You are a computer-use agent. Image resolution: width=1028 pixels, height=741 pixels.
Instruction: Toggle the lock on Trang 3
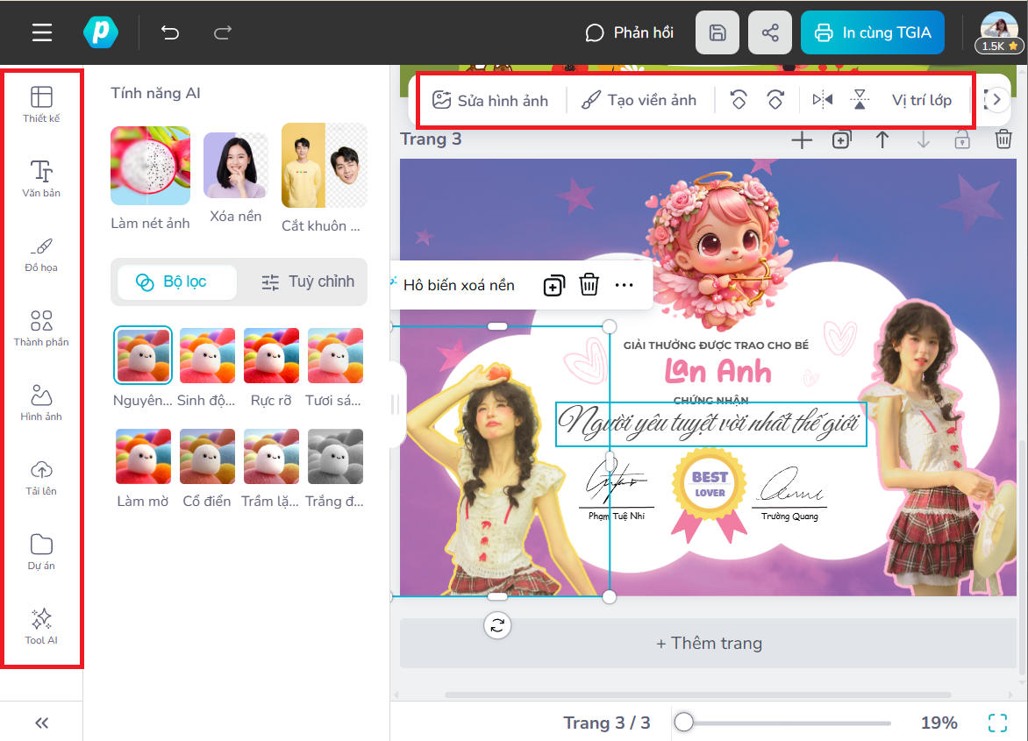click(x=962, y=139)
